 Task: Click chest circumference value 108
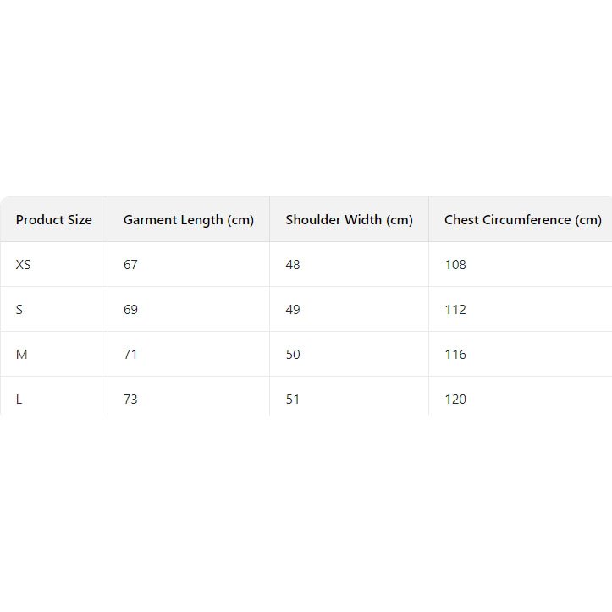(x=455, y=265)
